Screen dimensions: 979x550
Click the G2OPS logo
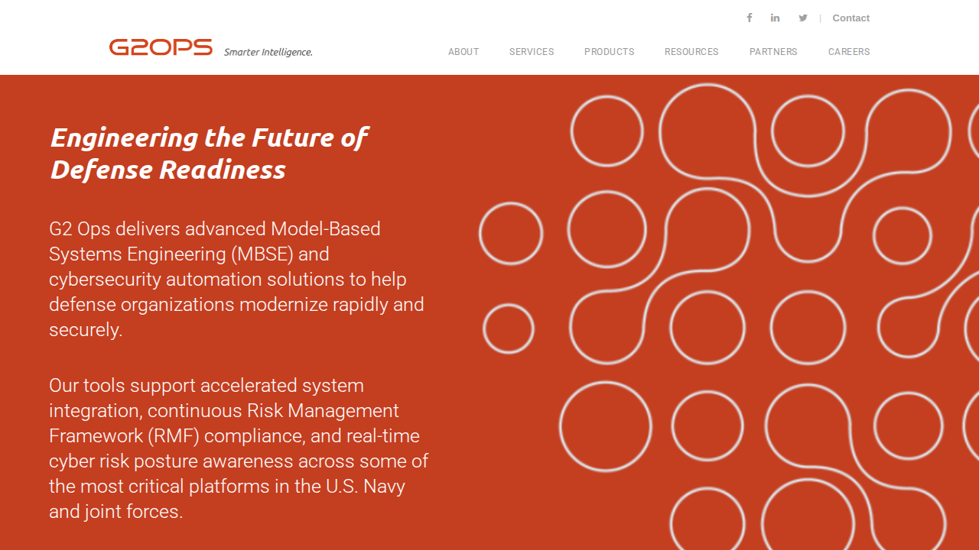point(161,47)
